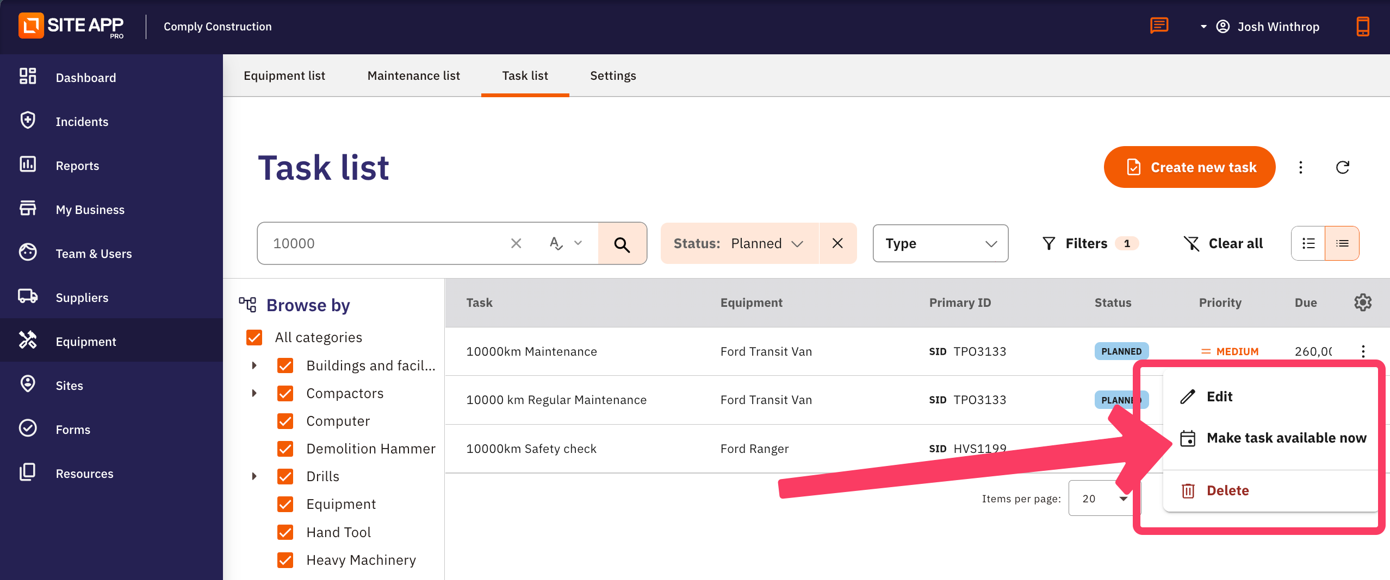This screenshot has height=580, width=1390.
Task: Open the Josh Winthrop user menu
Action: 1259,27
